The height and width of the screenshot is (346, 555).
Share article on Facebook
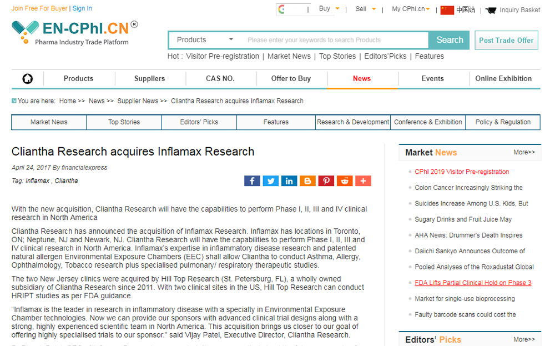252,181
